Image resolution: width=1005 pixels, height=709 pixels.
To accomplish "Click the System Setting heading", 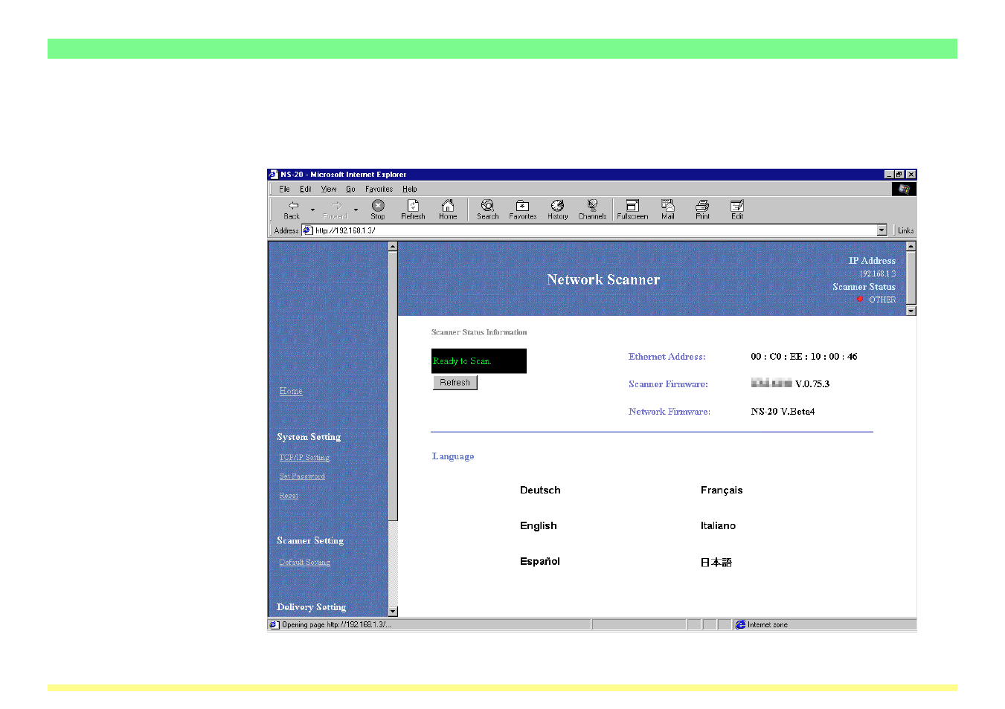I will (309, 437).
